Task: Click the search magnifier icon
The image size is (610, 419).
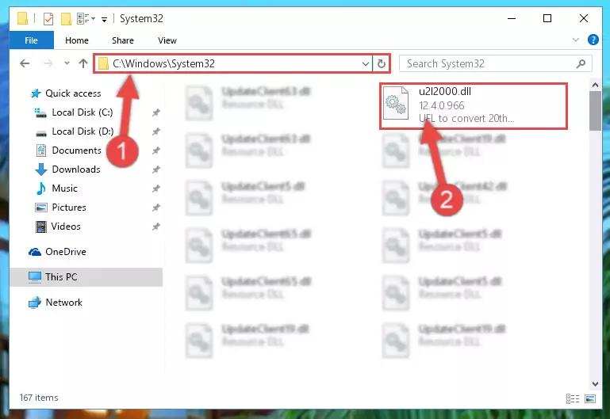Action: (x=581, y=63)
